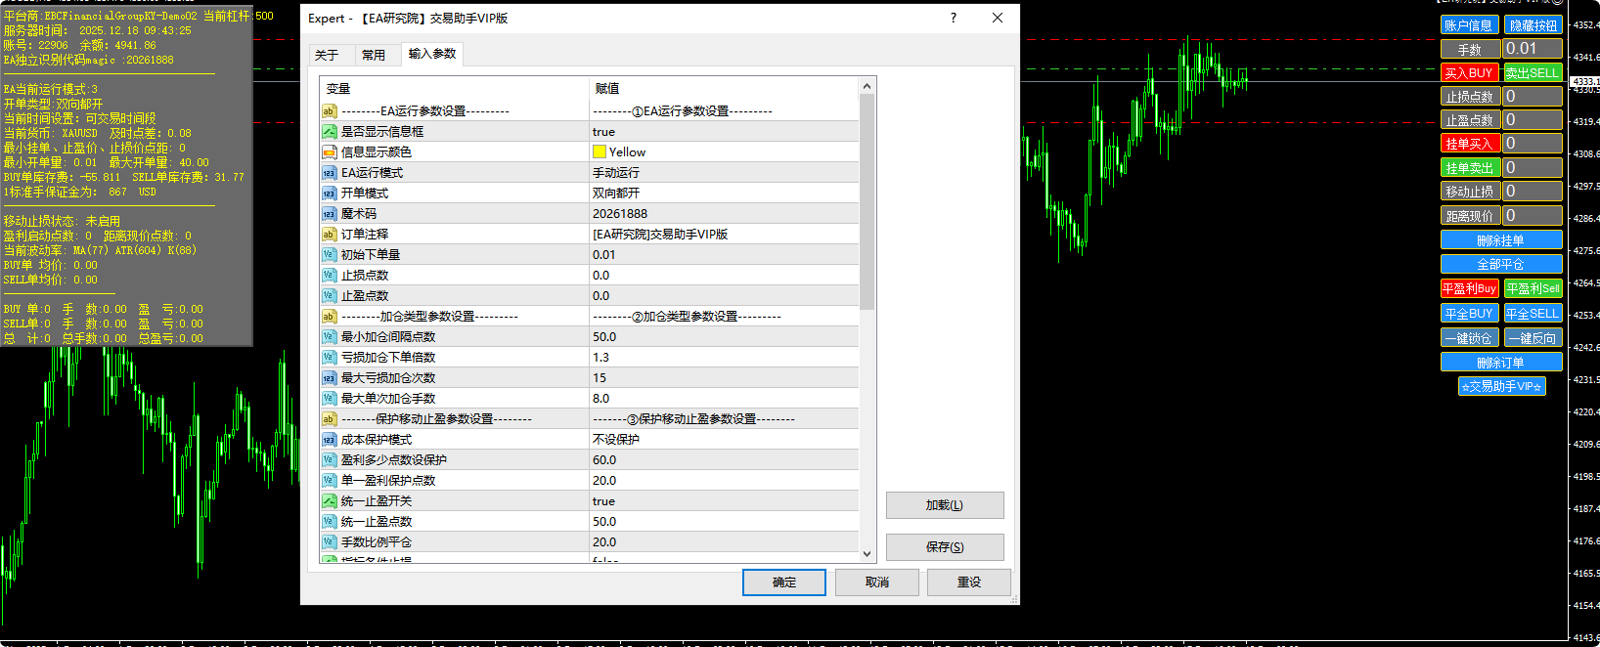Open the 常用 tab

tap(373, 55)
